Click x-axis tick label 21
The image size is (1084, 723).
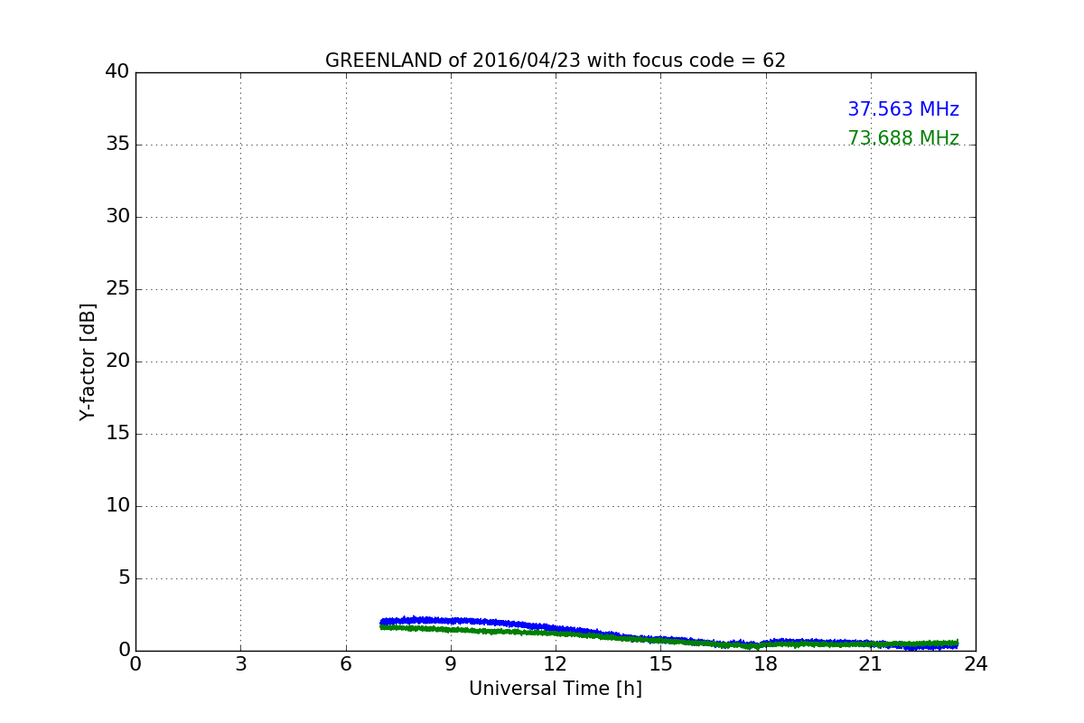point(871,664)
